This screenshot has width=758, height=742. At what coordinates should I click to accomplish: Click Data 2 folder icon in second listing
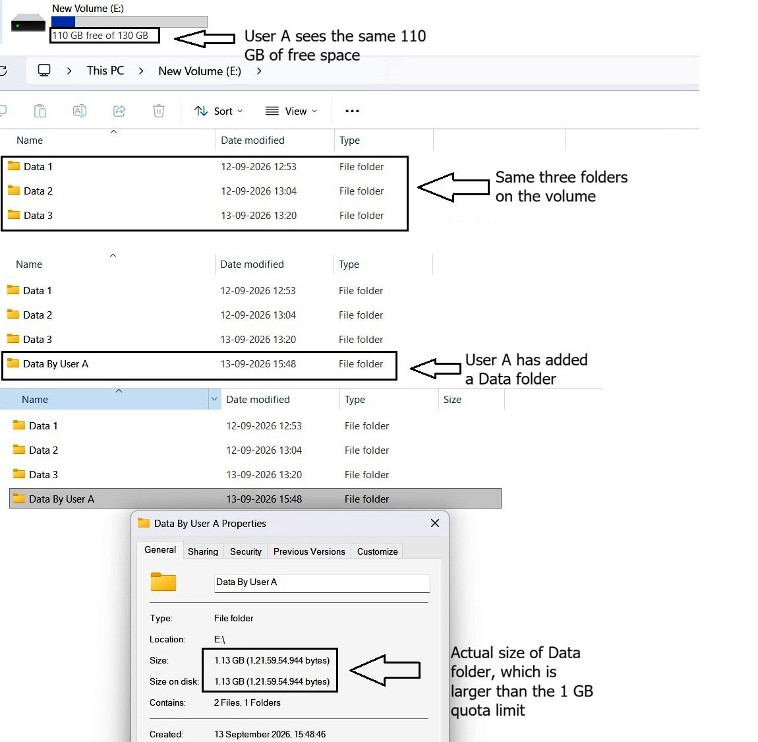click(x=13, y=314)
